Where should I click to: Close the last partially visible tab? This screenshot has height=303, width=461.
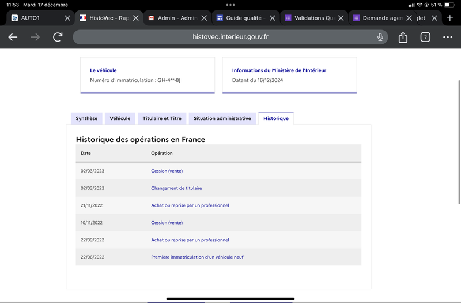tap(434, 18)
